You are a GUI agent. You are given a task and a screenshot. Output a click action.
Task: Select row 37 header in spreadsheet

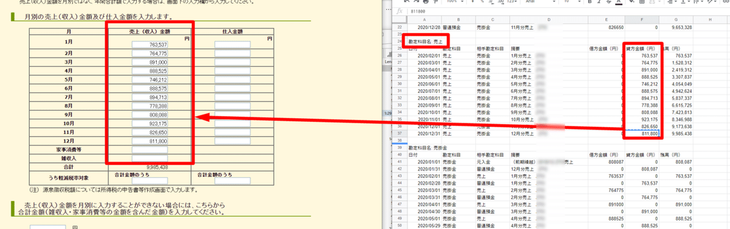pyautogui.click(x=399, y=133)
